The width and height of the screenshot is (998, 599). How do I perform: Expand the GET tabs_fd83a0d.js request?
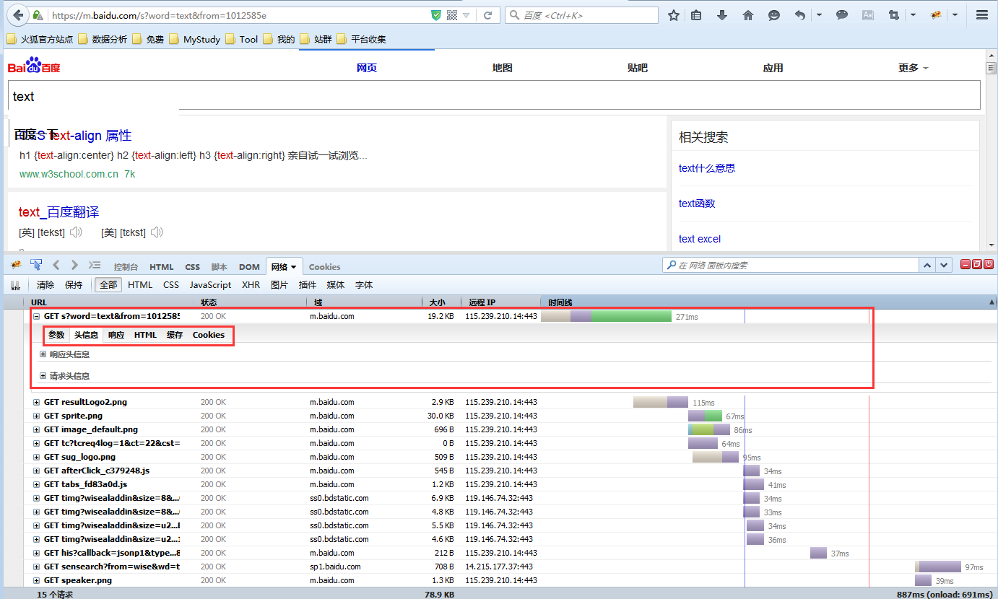[x=37, y=484]
